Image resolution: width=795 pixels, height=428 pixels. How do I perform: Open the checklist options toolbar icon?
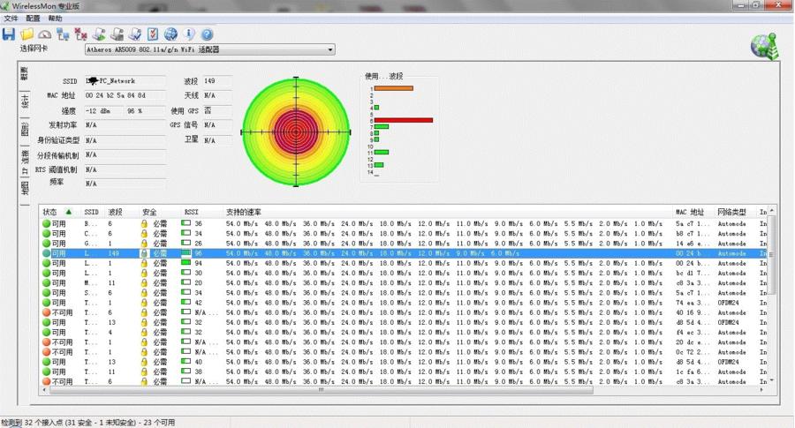[x=153, y=34]
